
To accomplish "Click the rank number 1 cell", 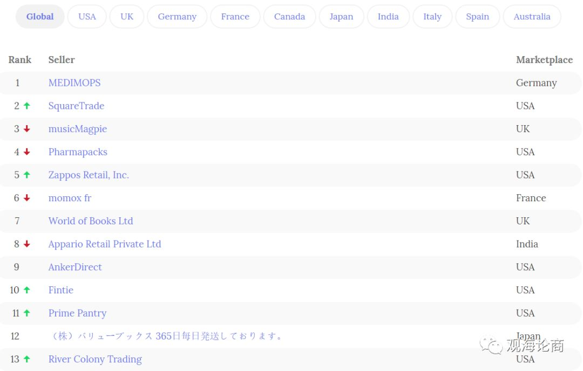I will 17,83.
